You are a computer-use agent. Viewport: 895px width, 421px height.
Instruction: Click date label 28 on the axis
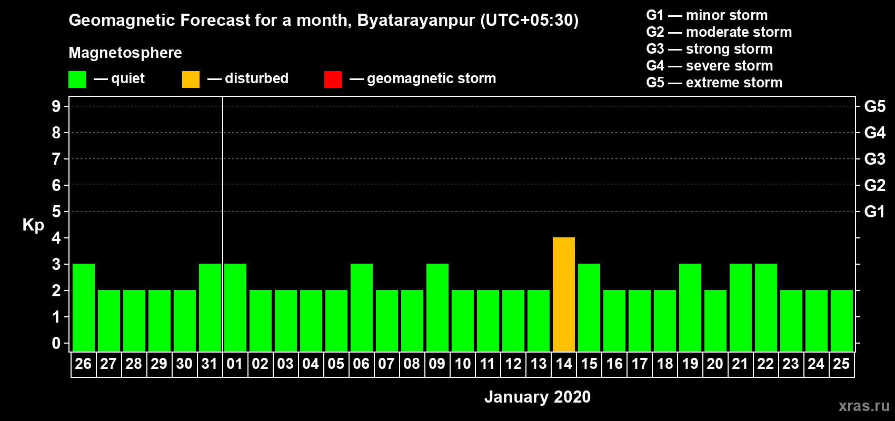(134, 364)
